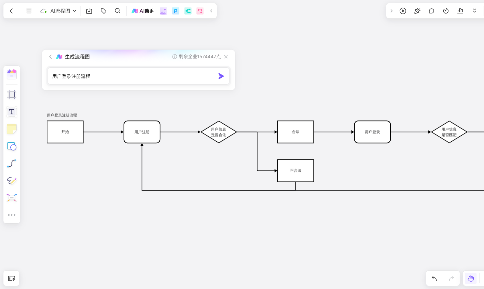
Task: Toggle the hand pan tool
Action: tap(471, 278)
